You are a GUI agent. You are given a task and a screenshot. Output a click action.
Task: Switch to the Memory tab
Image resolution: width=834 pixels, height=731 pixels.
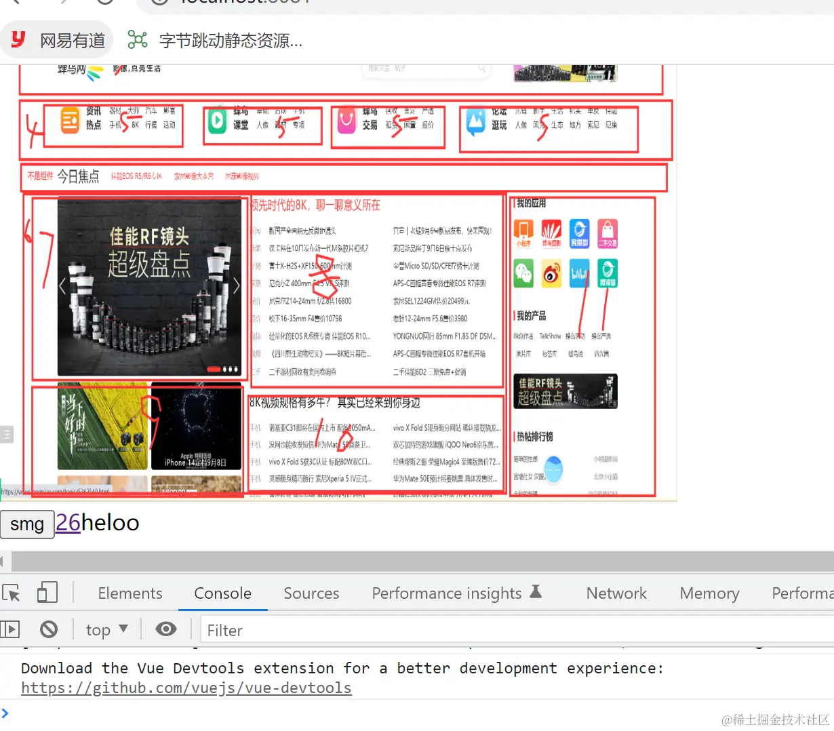(x=709, y=593)
